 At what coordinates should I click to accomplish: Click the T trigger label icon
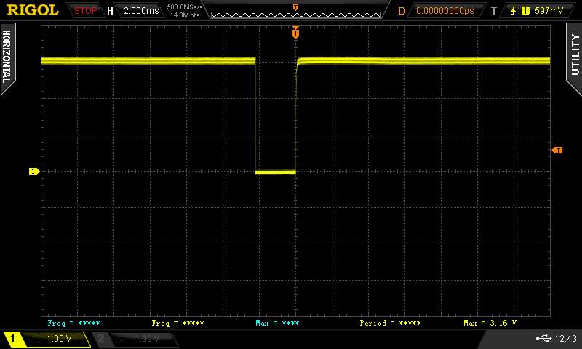point(493,11)
